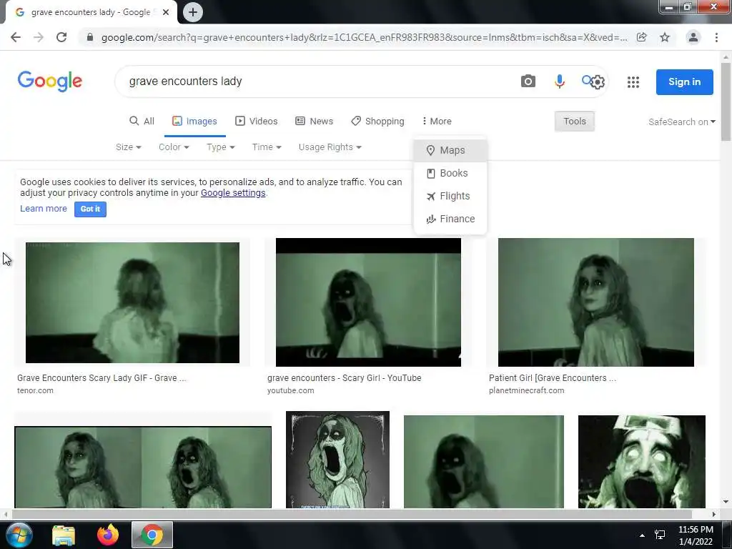Choose Books from the More menu
Viewport: 732px width, 549px height.
[450, 173]
